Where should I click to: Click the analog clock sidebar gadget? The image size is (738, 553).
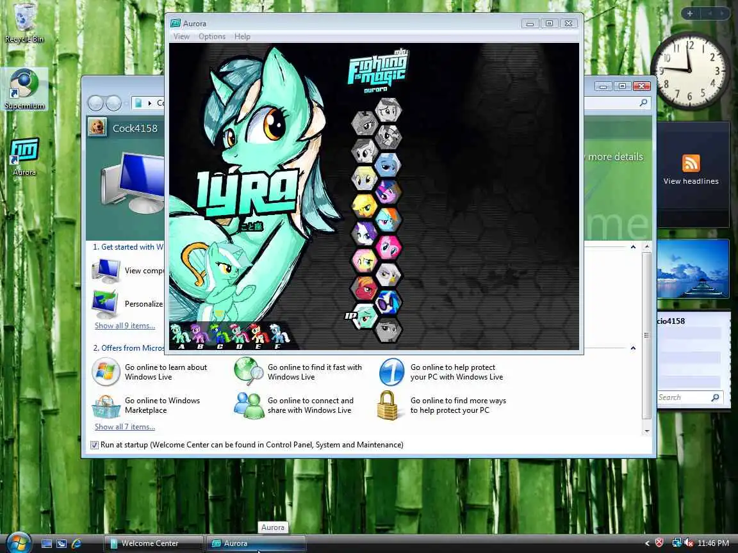click(690, 70)
